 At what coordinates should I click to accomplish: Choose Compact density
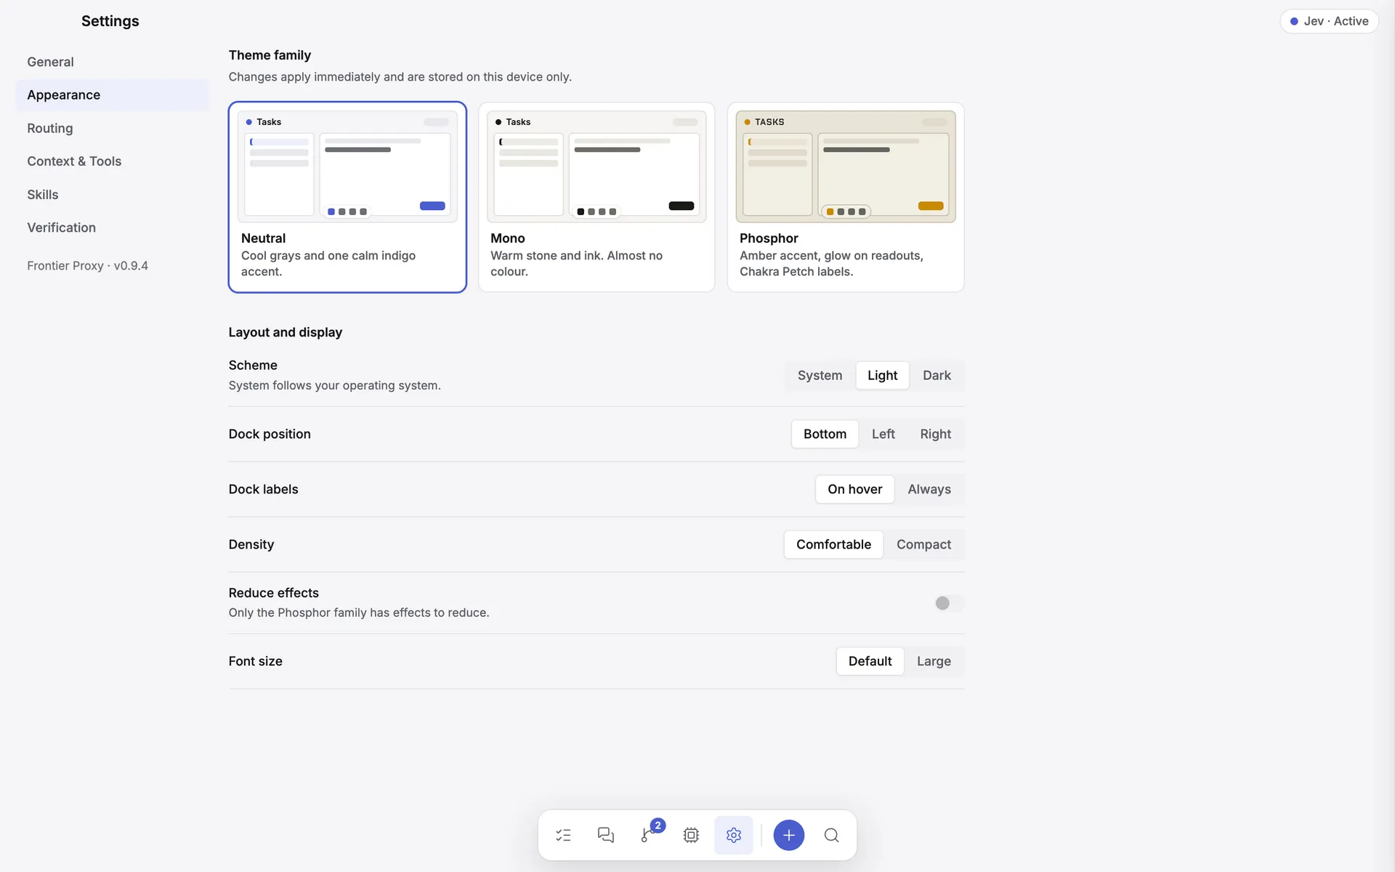pyautogui.click(x=923, y=544)
